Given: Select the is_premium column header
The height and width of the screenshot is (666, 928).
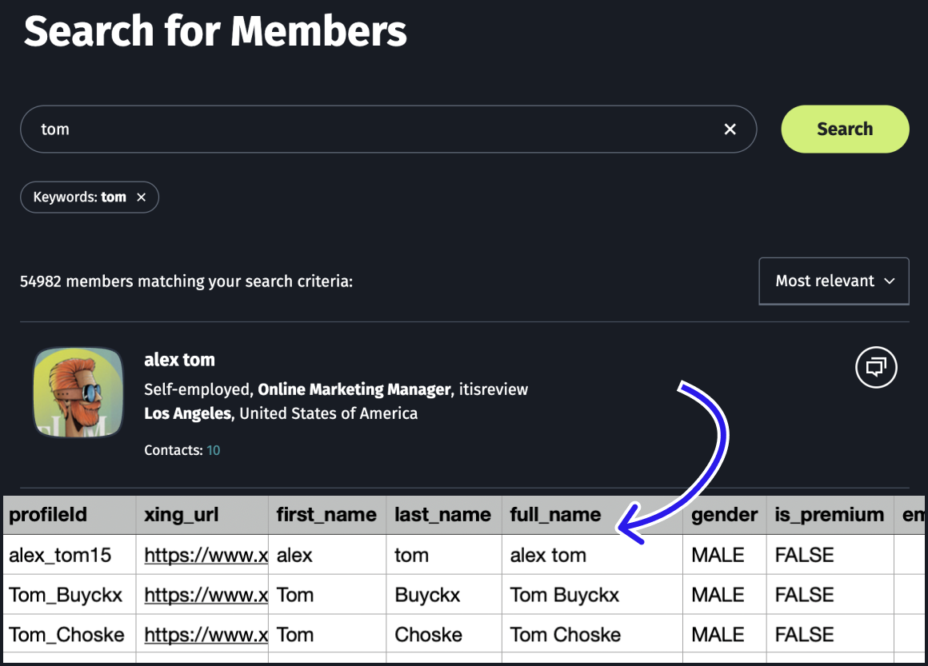Looking at the screenshot, I should (830, 515).
